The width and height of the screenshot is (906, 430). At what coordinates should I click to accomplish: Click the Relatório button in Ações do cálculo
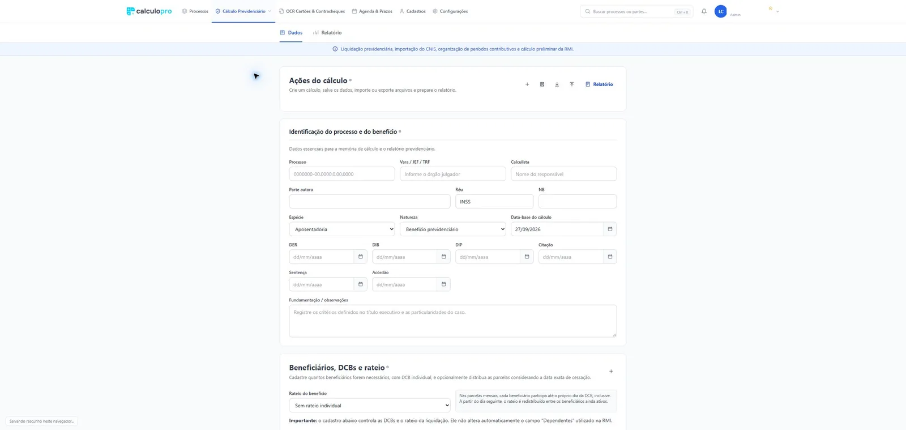[599, 84]
